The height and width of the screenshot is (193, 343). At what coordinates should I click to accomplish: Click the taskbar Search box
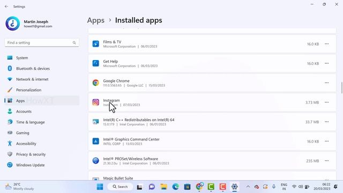click(x=120, y=187)
